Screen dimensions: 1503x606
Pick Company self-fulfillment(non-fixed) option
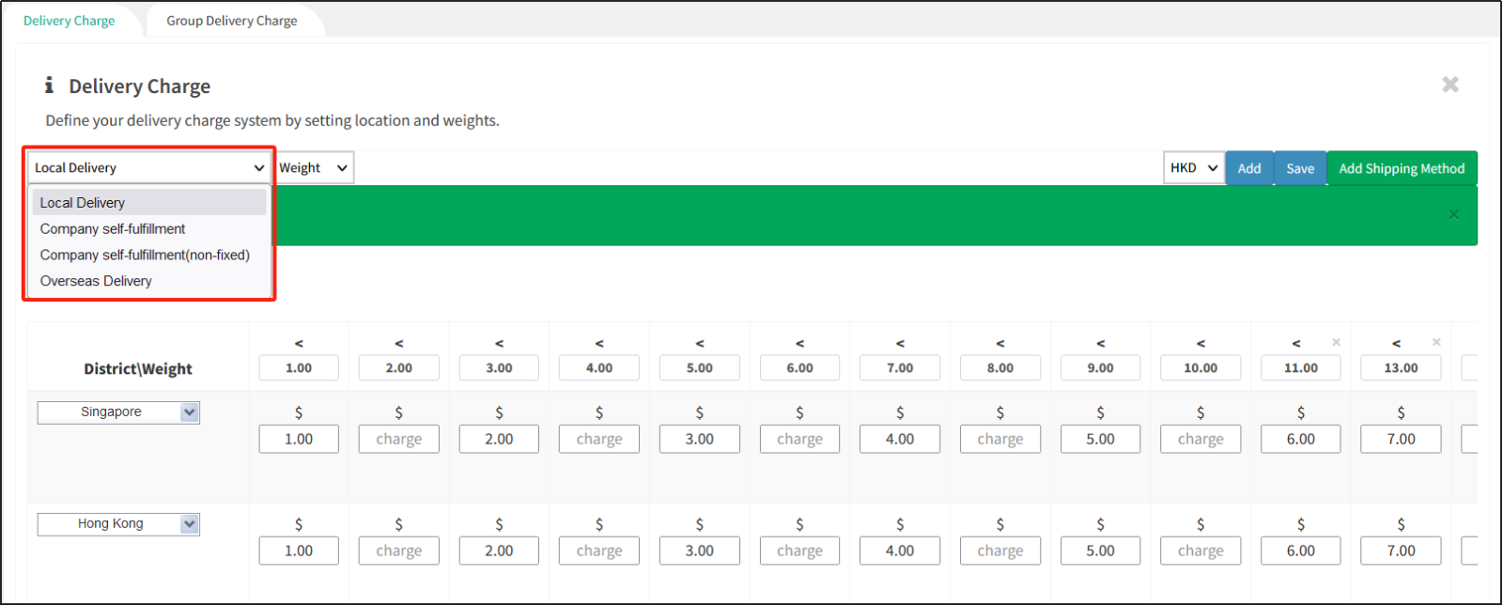(x=145, y=255)
